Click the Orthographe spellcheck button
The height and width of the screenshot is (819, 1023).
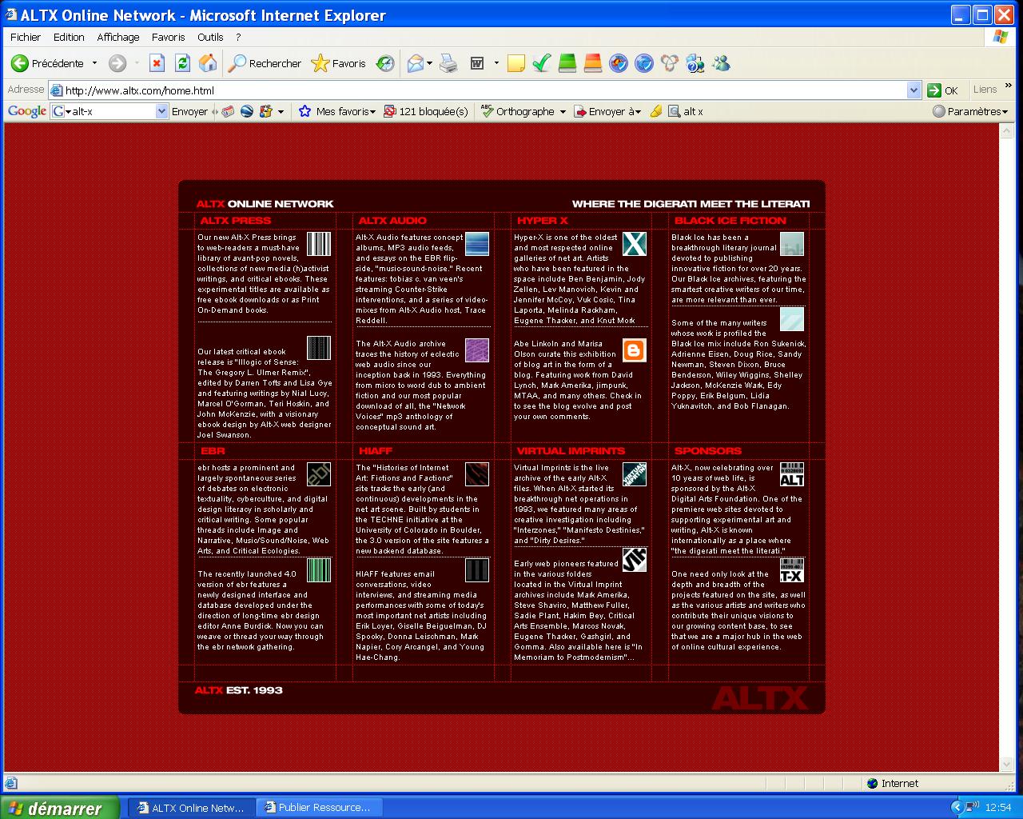518,112
